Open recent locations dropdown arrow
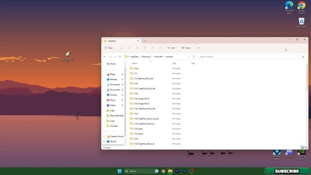The image size is (311, 175). [115, 57]
